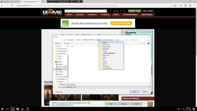Click the GameWatcher logo
Image resolution: width=197 pixels, height=111 pixels.
tap(52, 12)
